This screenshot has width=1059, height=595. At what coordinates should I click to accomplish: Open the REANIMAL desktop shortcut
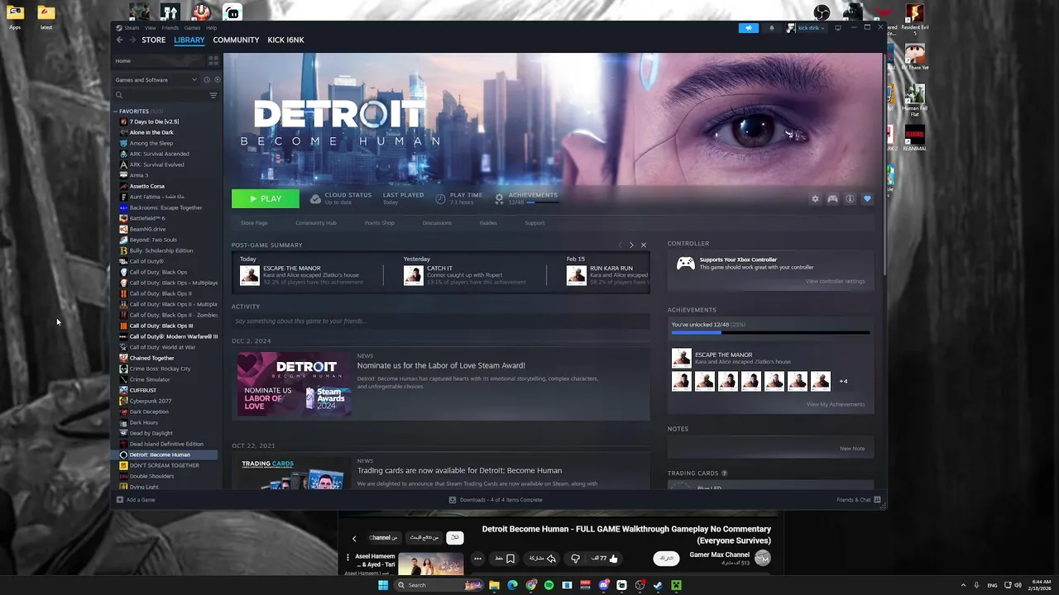(914, 138)
